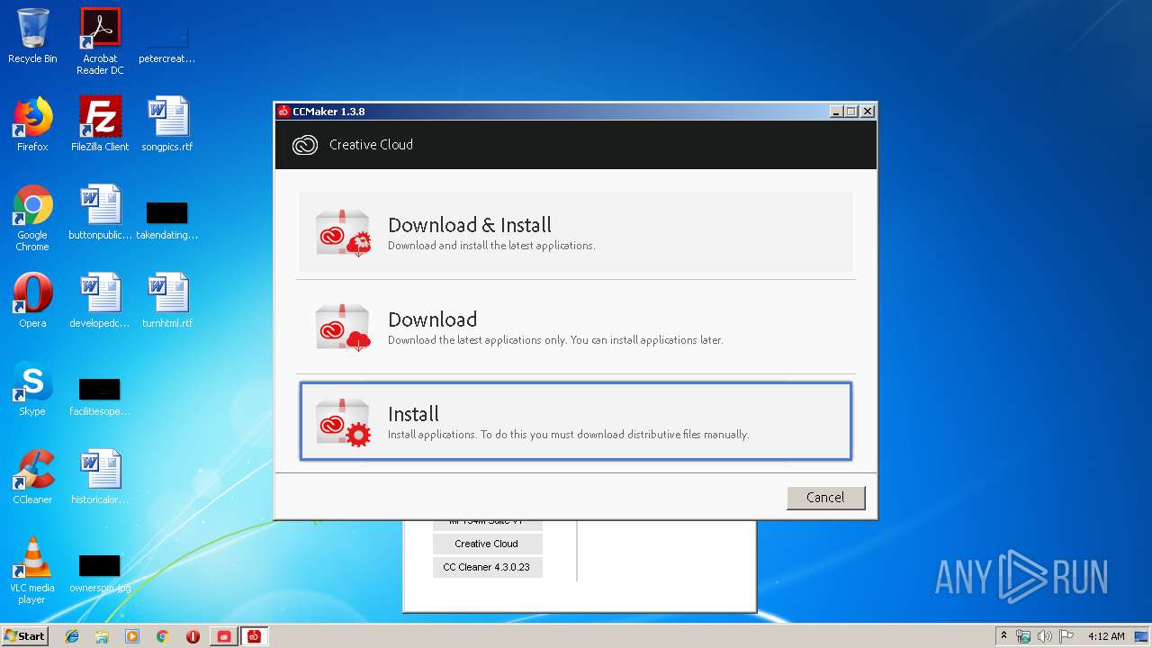Launch Opera from the taskbar
1152x648 pixels.
(193, 636)
